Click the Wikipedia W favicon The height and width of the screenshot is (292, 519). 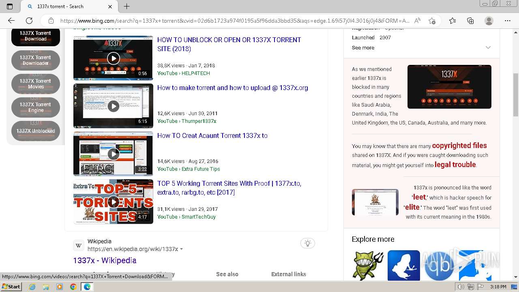[79, 245]
